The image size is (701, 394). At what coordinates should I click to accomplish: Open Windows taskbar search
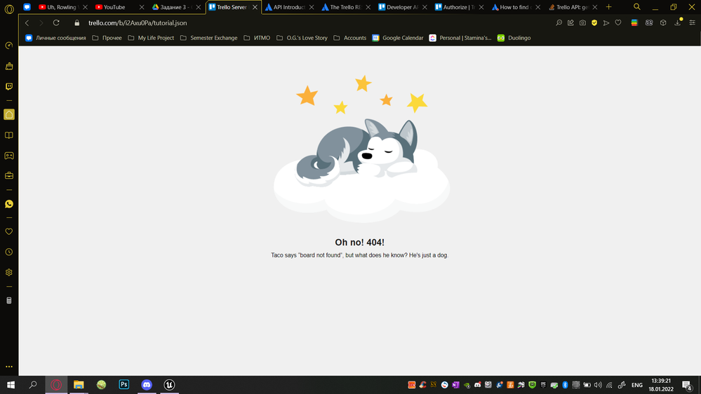tap(33, 385)
